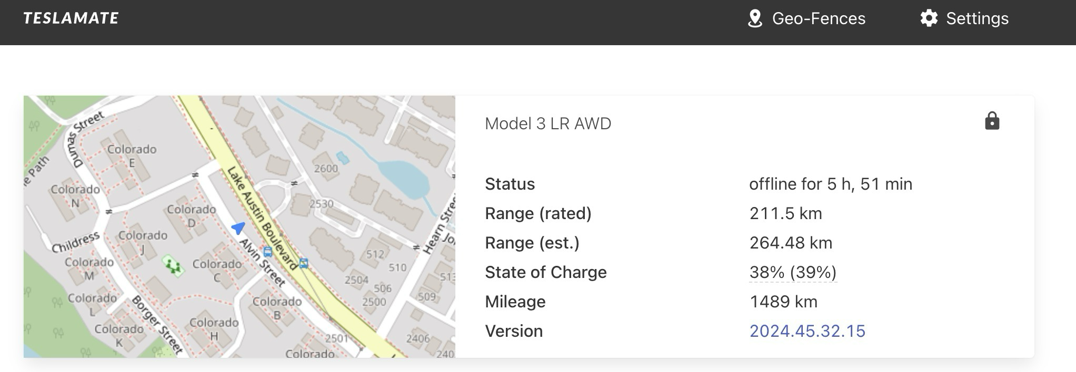The width and height of the screenshot is (1076, 372).
Task: Click the bus stop icon on Alvin Street
Action: tap(267, 252)
